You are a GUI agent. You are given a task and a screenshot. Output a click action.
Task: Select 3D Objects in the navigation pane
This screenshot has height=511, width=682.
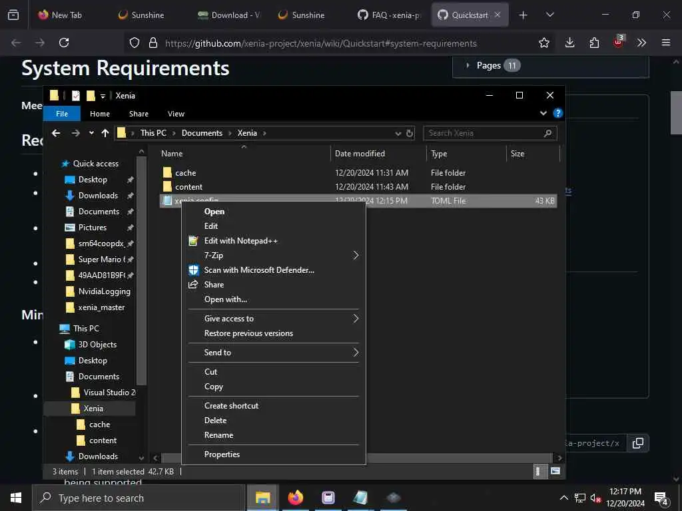coord(97,345)
